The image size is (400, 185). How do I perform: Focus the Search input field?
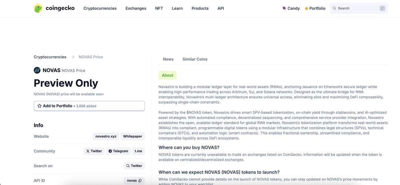coord(359,8)
